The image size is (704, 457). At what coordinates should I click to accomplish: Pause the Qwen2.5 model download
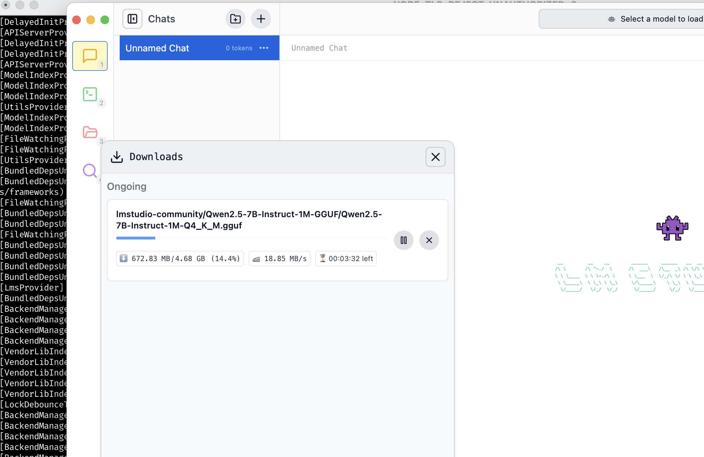403,240
